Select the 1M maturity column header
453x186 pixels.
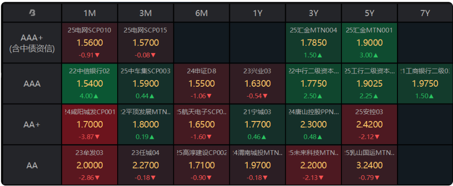89,13
